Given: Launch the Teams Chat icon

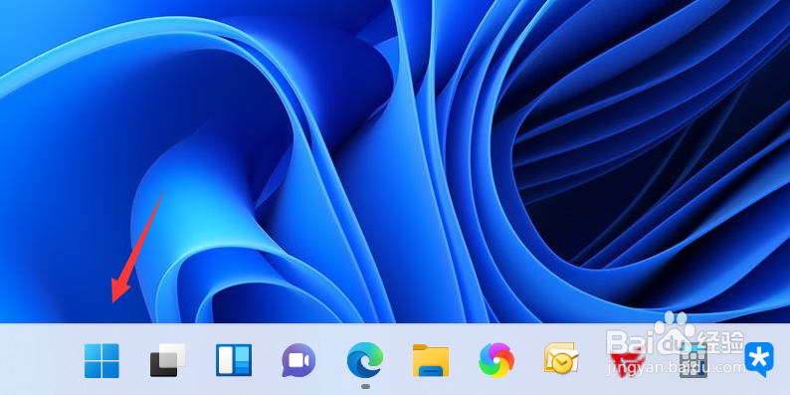Looking at the screenshot, I should [298, 360].
